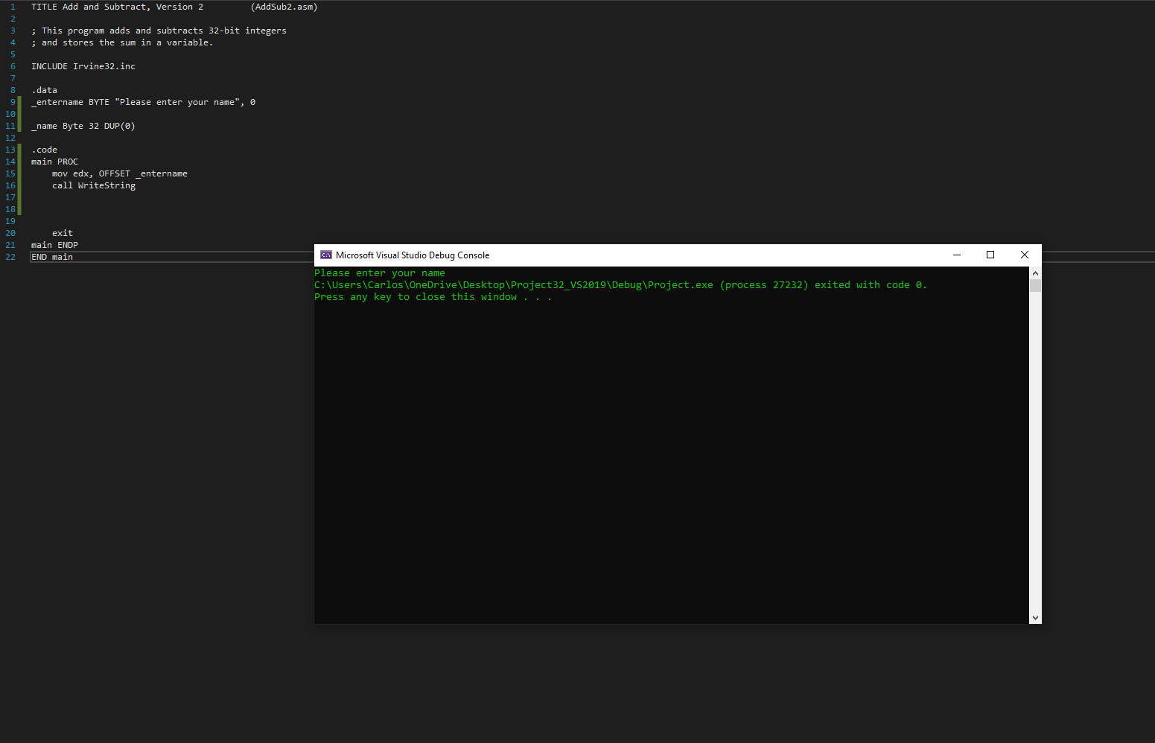Maximize the Debug Console window
Image resolution: width=1155 pixels, height=743 pixels.
990,255
